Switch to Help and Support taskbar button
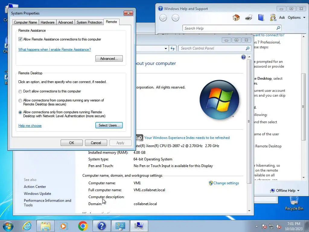 pos(101,226)
